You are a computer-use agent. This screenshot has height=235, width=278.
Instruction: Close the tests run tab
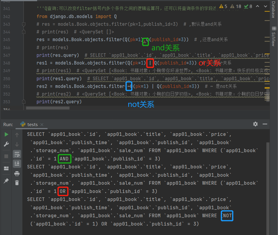[x=42, y=125]
